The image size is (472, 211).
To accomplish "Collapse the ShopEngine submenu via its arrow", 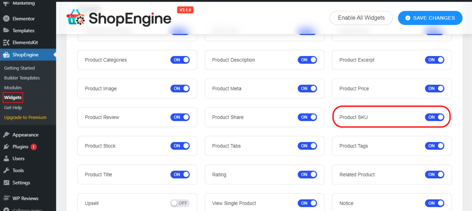I will click(x=55, y=54).
